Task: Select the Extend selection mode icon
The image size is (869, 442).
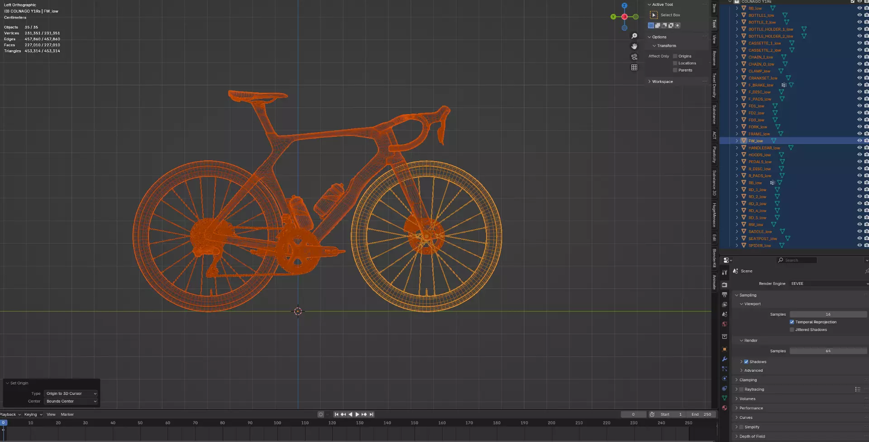Action: click(x=658, y=25)
